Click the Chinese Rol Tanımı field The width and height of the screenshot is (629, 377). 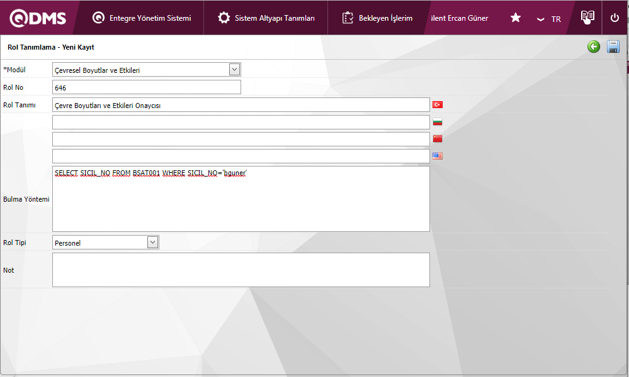[x=241, y=139]
